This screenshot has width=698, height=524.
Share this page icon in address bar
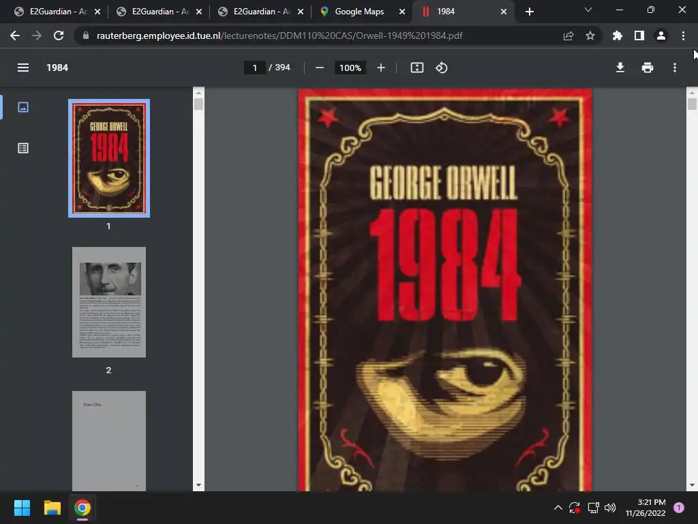coord(568,35)
